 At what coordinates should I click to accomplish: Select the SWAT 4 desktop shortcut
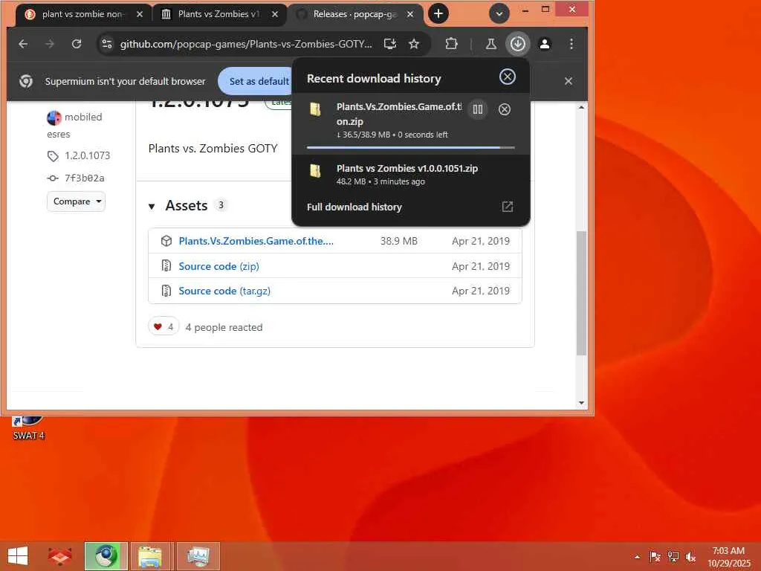click(28, 428)
